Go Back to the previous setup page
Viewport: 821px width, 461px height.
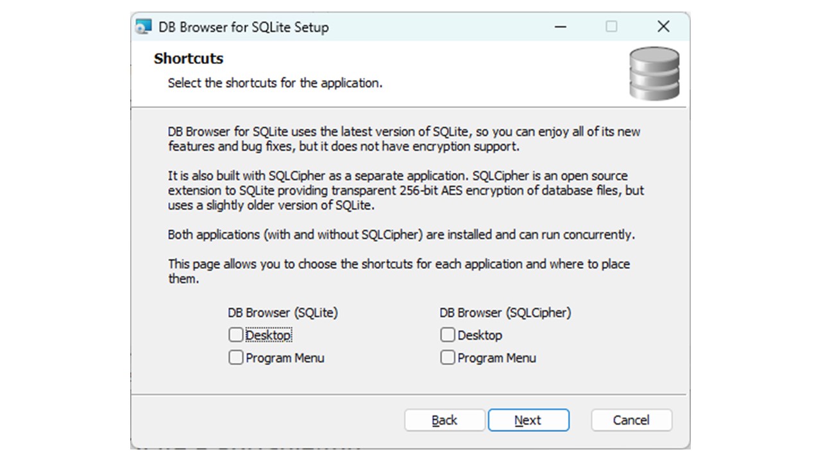tap(444, 420)
